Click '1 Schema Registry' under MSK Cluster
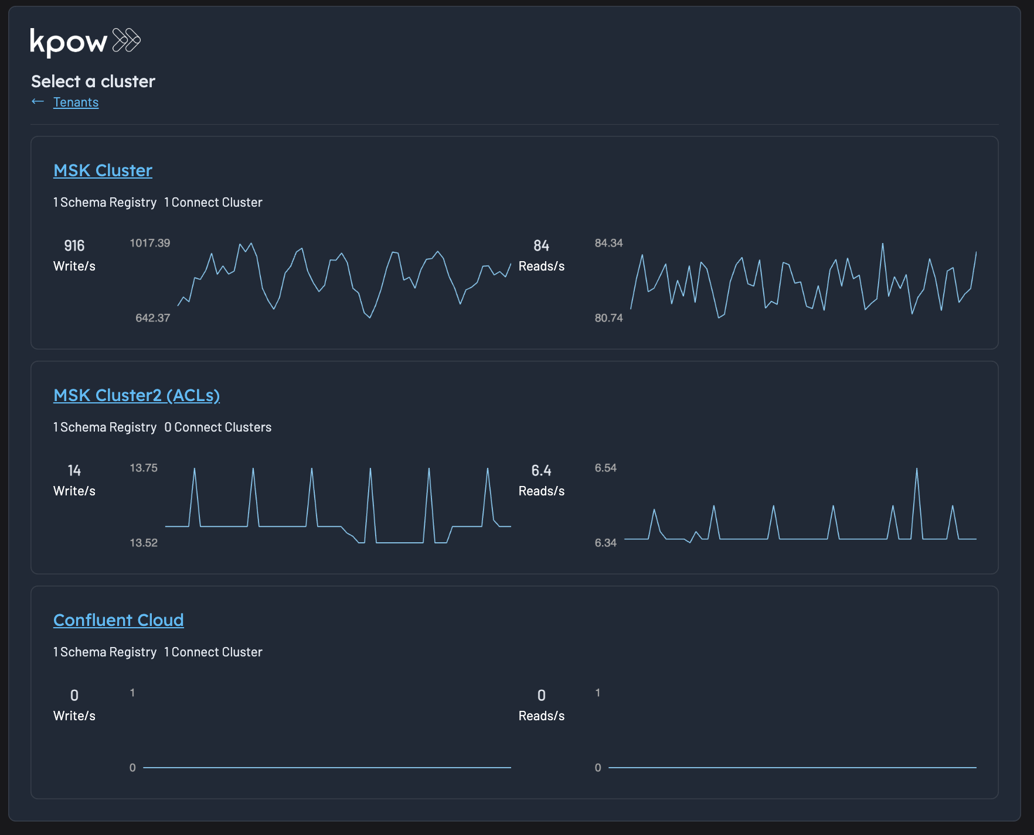Image resolution: width=1034 pixels, height=835 pixels. (x=105, y=203)
